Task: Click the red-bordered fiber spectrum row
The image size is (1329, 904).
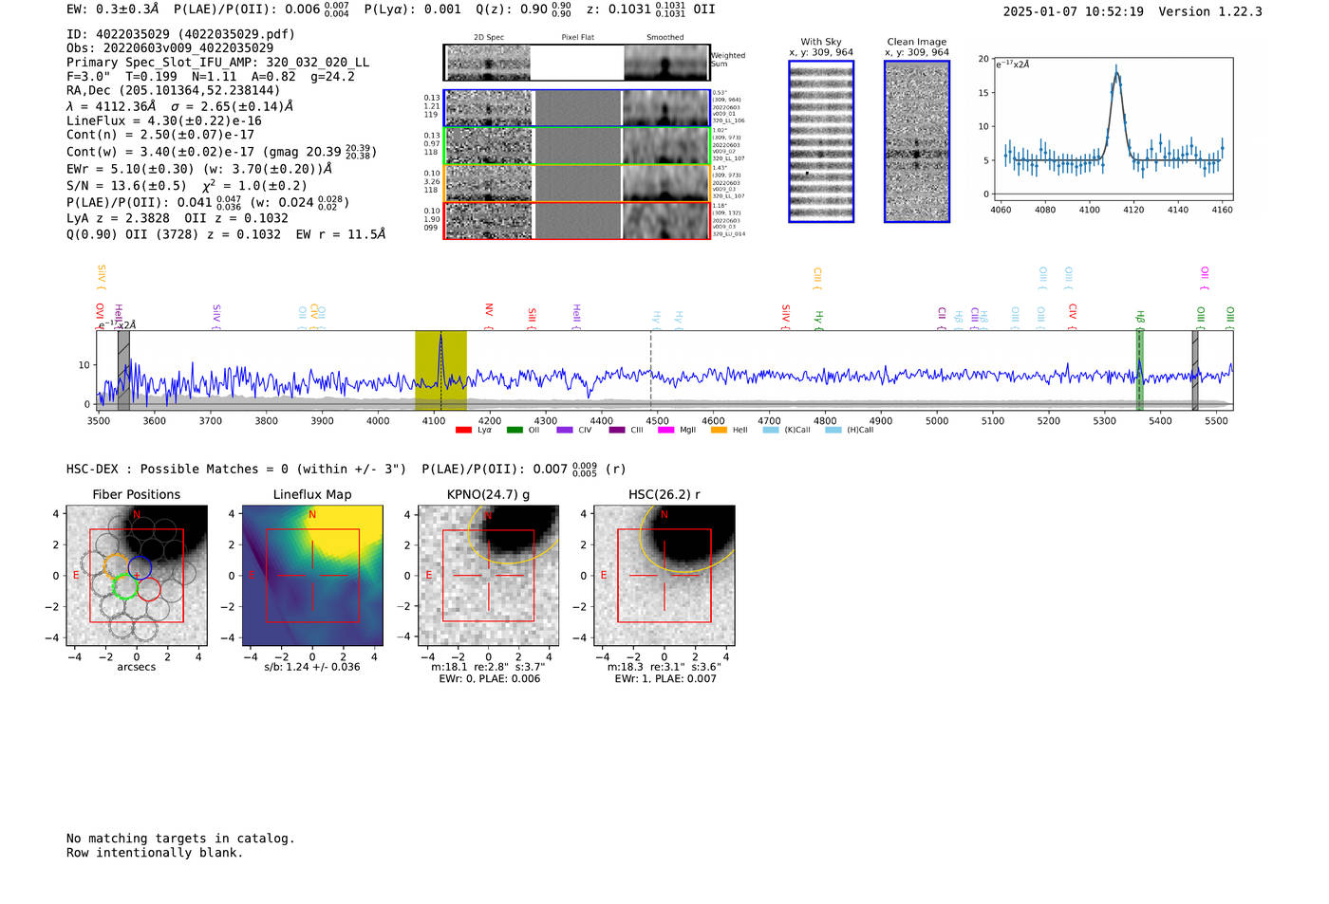Action: [x=577, y=220]
